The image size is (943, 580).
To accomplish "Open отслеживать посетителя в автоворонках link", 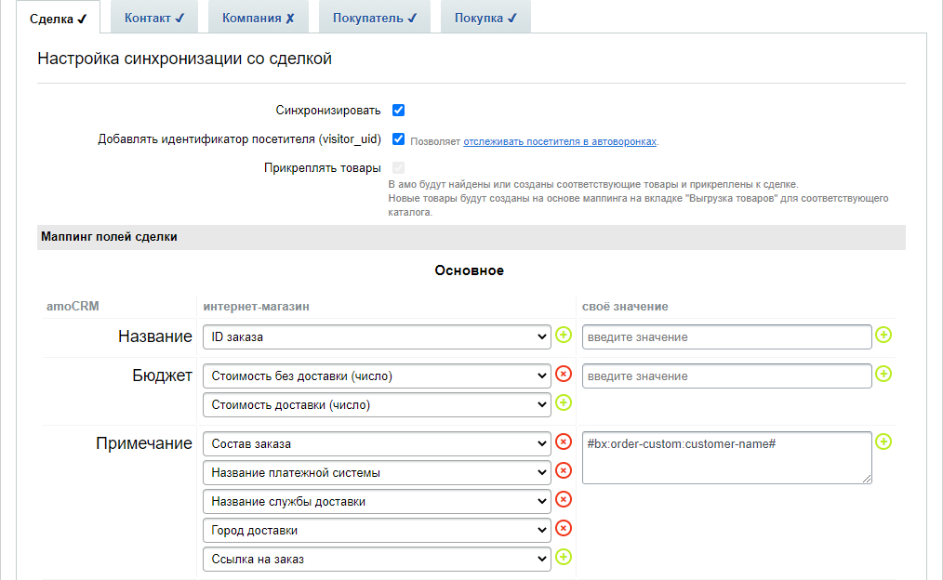I will click(560, 142).
